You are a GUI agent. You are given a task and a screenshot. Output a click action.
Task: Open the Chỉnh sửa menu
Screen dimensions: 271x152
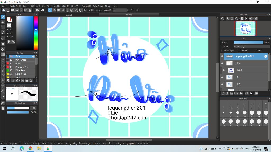click(15, 6)
